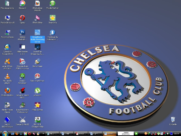This screenshot has height=136, width=181.
Task: Open Media Player Classic shortcut
Action: point(7,108)
